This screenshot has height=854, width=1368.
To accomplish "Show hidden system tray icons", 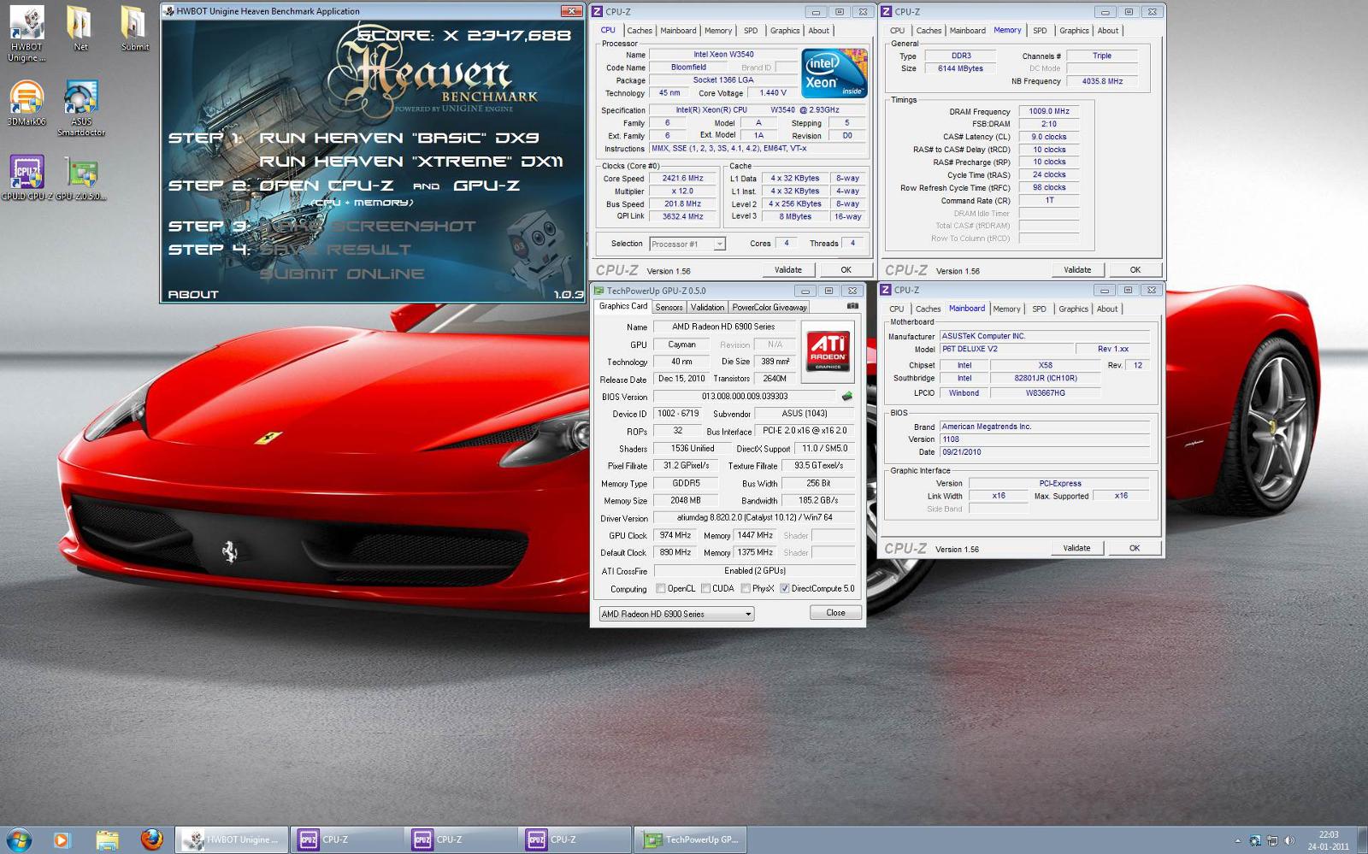I will 1238,840.
